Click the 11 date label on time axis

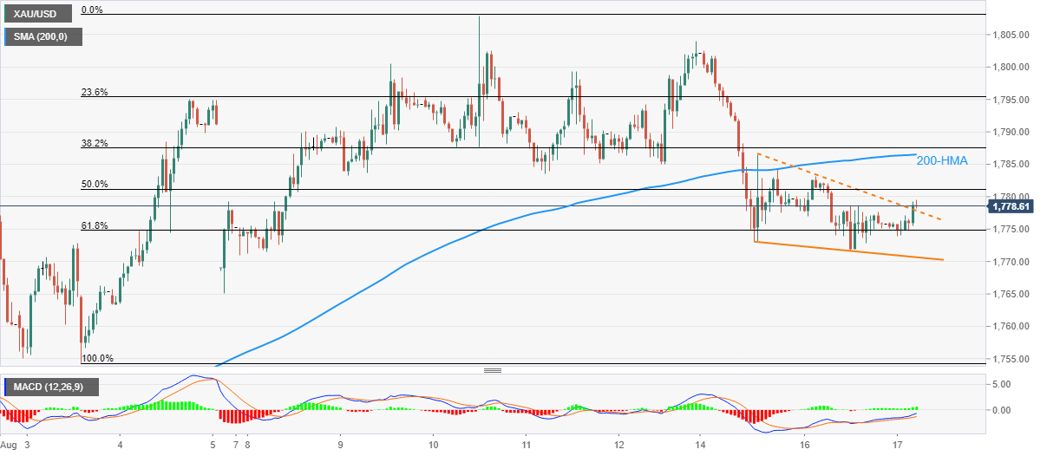click(526, 443)
